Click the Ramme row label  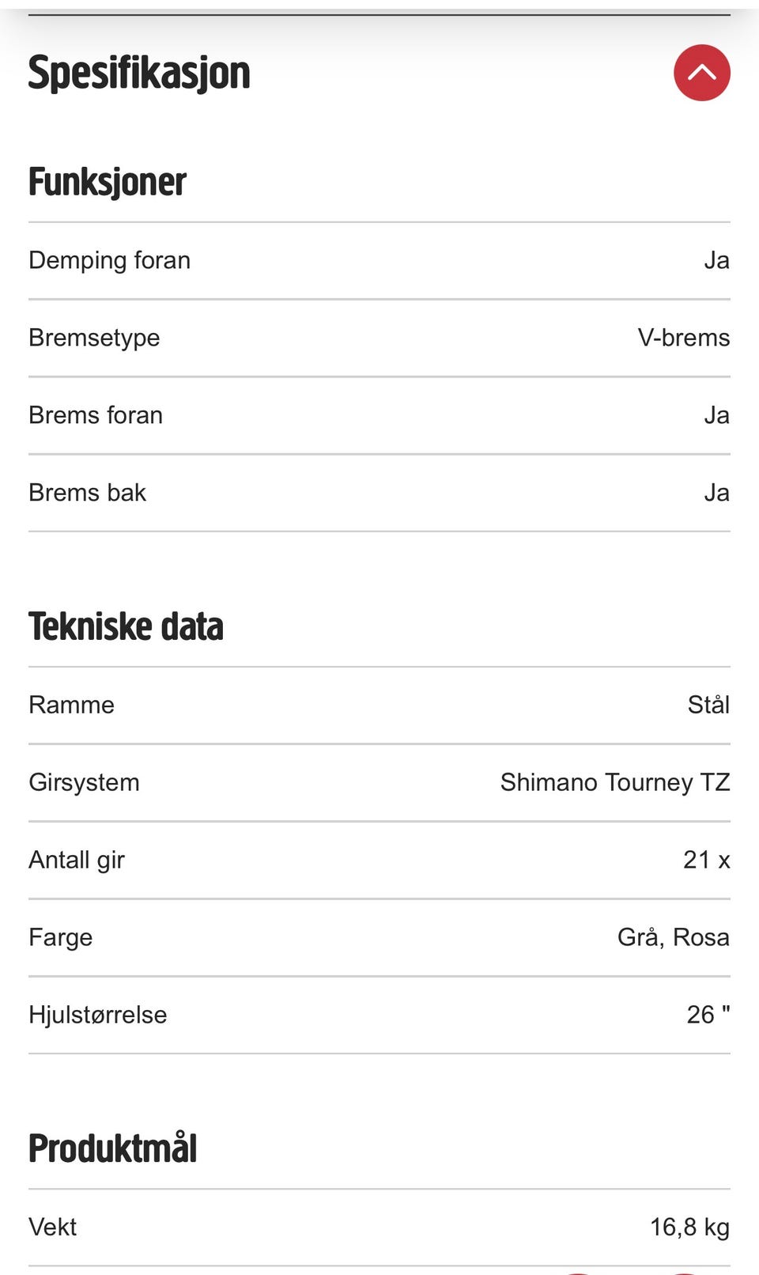point(72,705)
